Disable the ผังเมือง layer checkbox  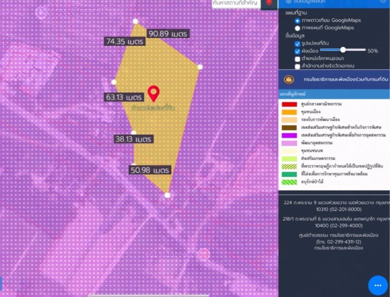(x=297, y=51)
